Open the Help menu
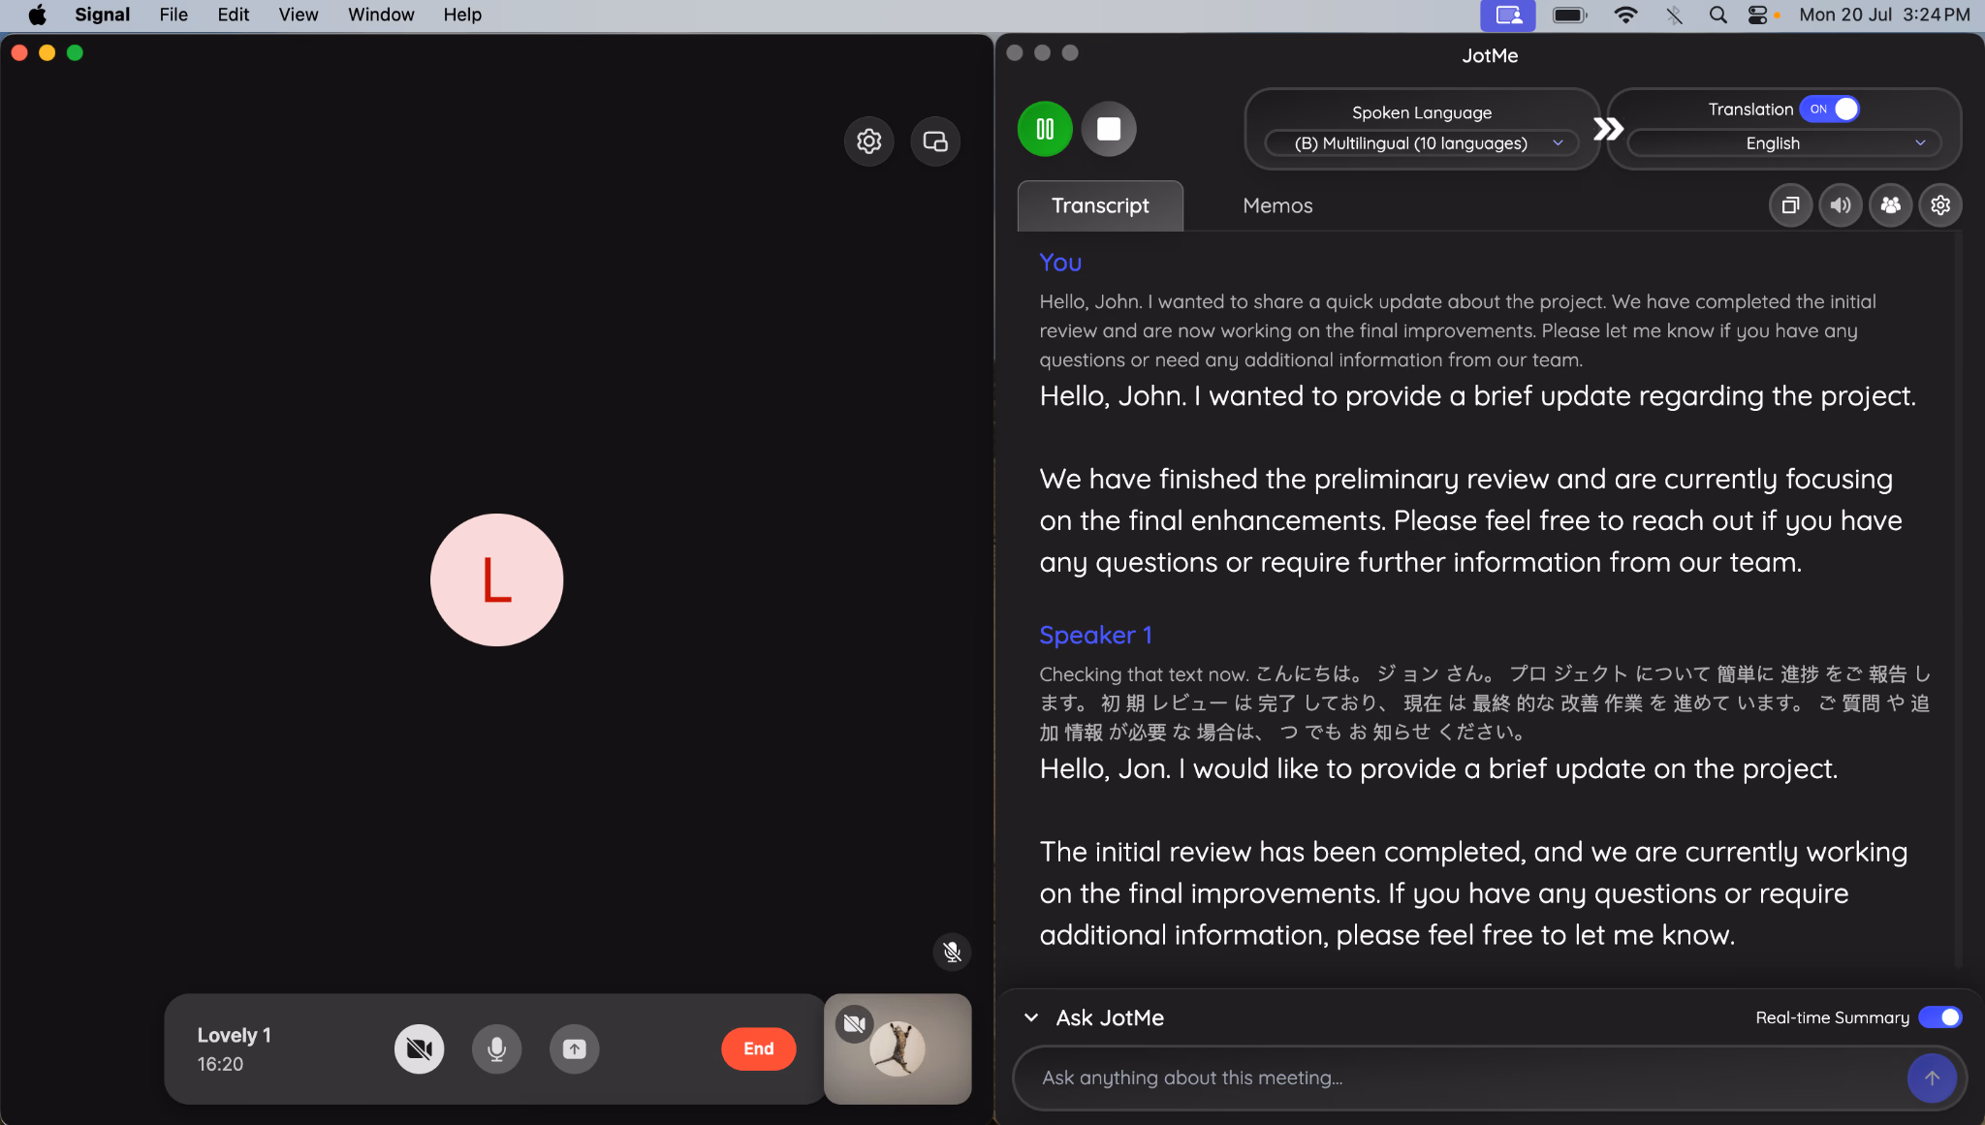Viewport: 1985px width, 1125px height. pyautogui.click(x=462, y=15)
